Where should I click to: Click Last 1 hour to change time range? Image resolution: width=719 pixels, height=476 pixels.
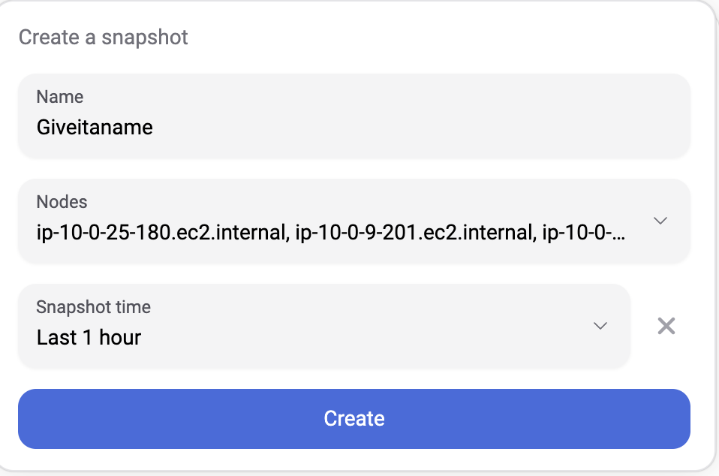(88, 337)
